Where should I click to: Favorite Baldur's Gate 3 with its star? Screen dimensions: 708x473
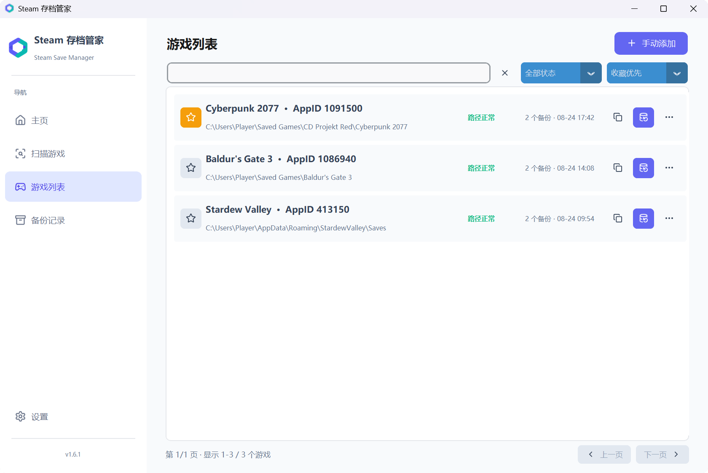pos(191,168)
